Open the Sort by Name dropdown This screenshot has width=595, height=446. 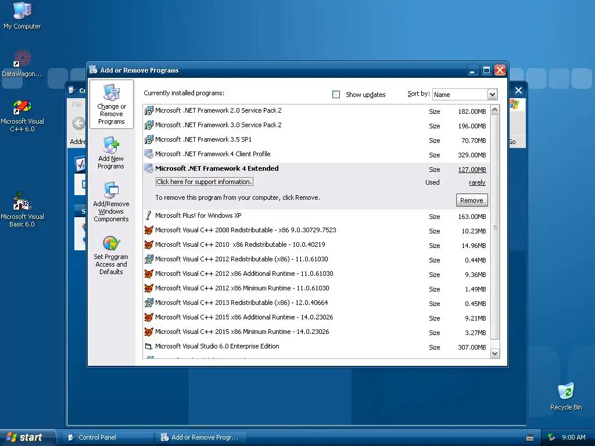[492, 95]
